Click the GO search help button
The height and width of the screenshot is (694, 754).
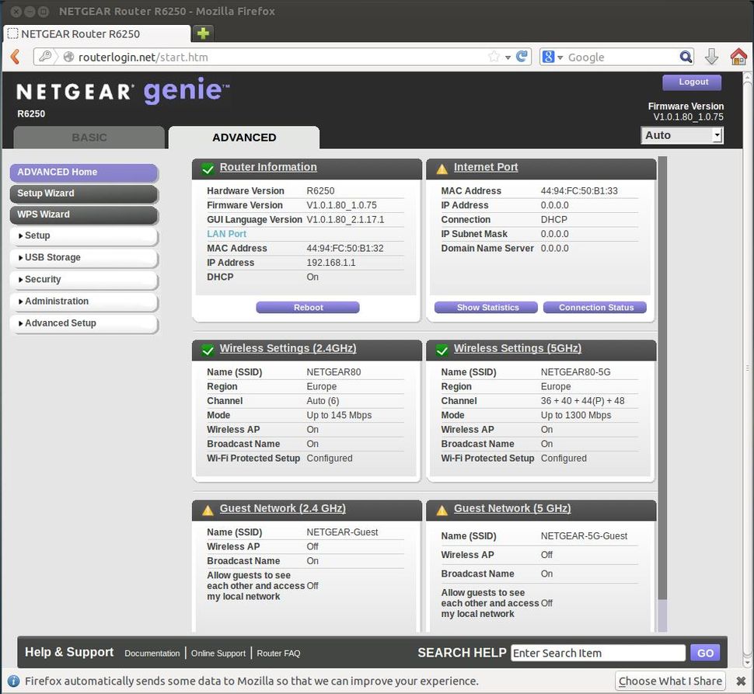coord(705,653)
